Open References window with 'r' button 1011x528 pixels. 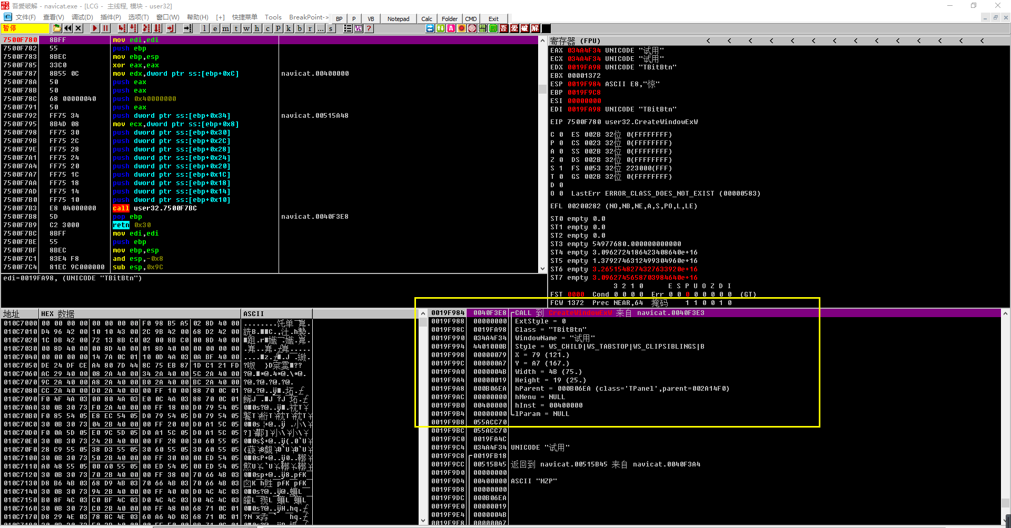(x=310, y=28)
